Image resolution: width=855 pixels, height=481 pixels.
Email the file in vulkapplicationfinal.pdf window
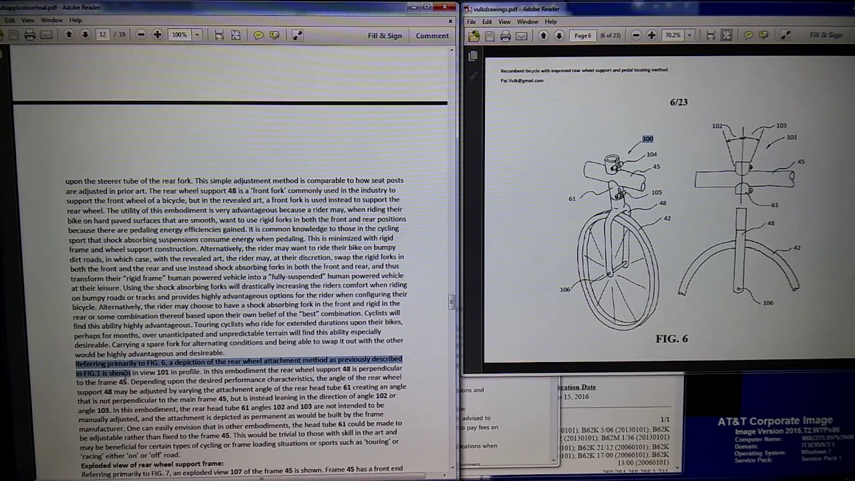(x=46, y=35)
